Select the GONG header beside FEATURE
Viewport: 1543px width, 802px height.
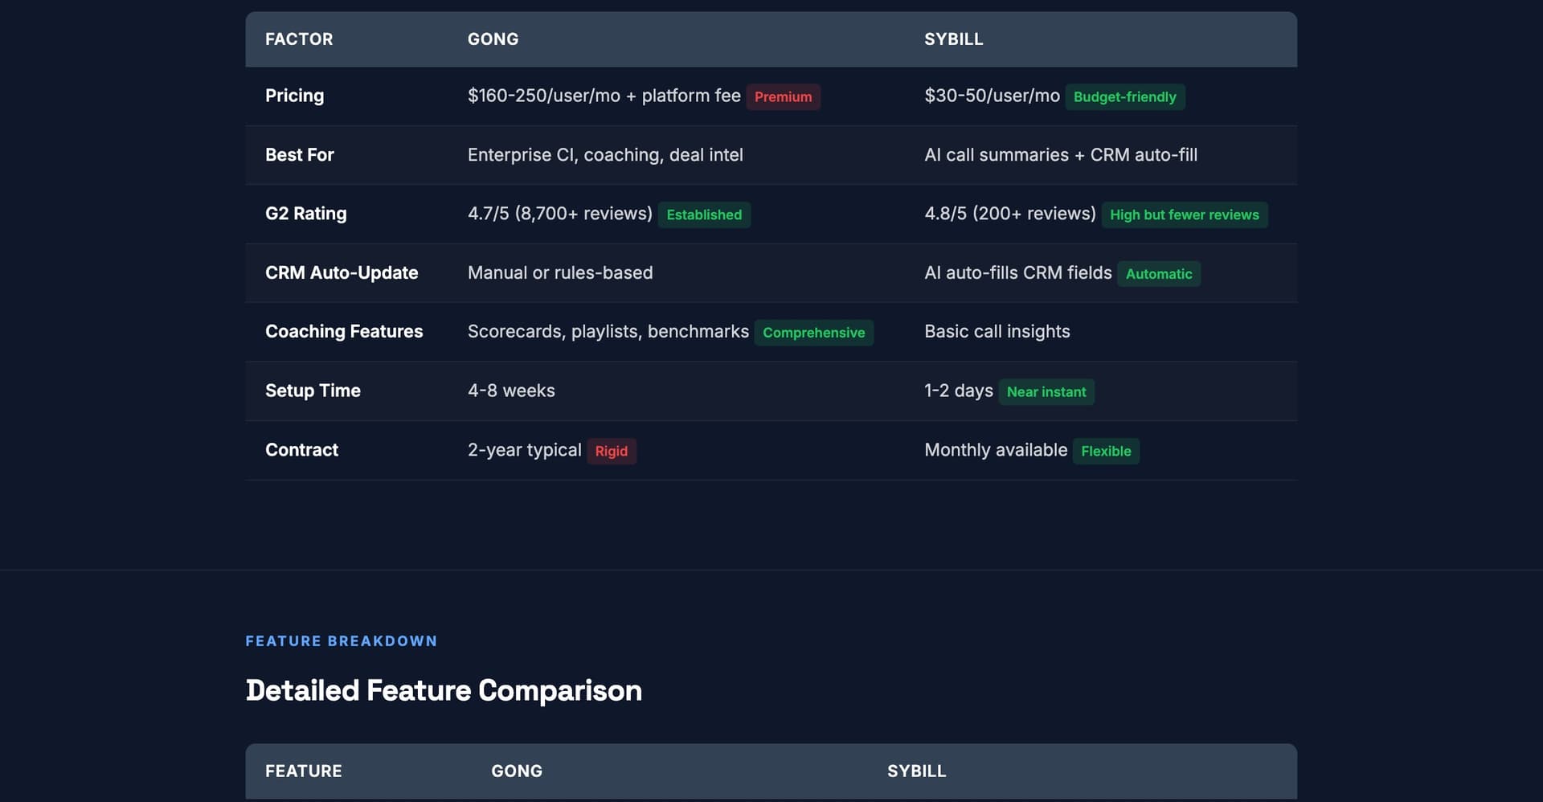pos(517,771)
